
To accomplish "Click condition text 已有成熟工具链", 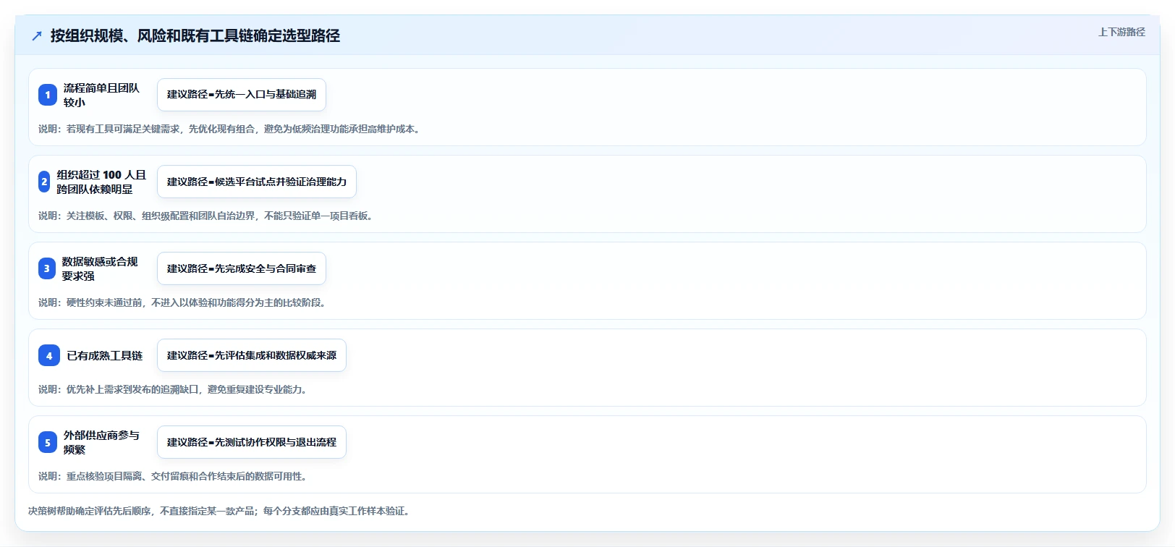I will pos(105,355).
